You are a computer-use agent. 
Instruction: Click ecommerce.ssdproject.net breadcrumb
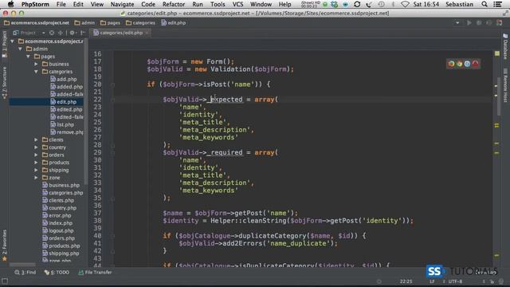click(37, 23)
